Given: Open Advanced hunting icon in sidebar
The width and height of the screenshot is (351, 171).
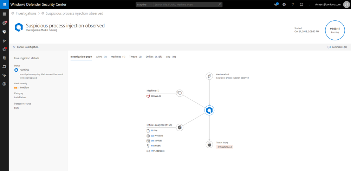Looking at the screenshot, I should tap(4, 58).
